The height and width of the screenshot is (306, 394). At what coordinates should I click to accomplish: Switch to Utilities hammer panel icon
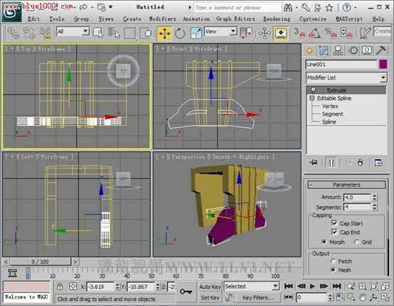pyautogui.click(x=381, y=50)
